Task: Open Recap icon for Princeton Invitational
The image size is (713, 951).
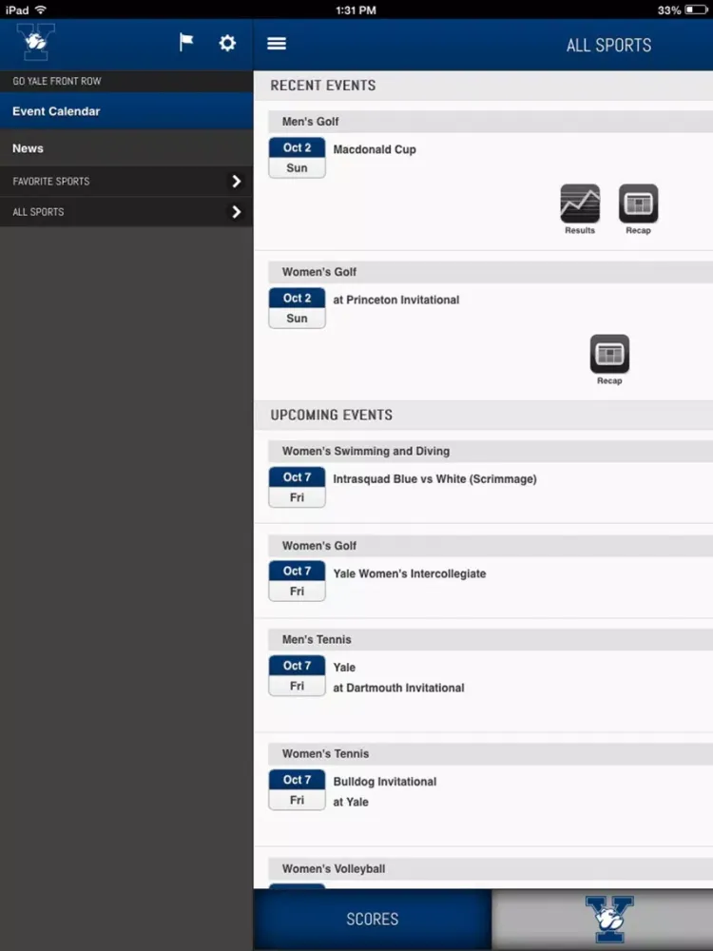Action: (x=609, y=359)
